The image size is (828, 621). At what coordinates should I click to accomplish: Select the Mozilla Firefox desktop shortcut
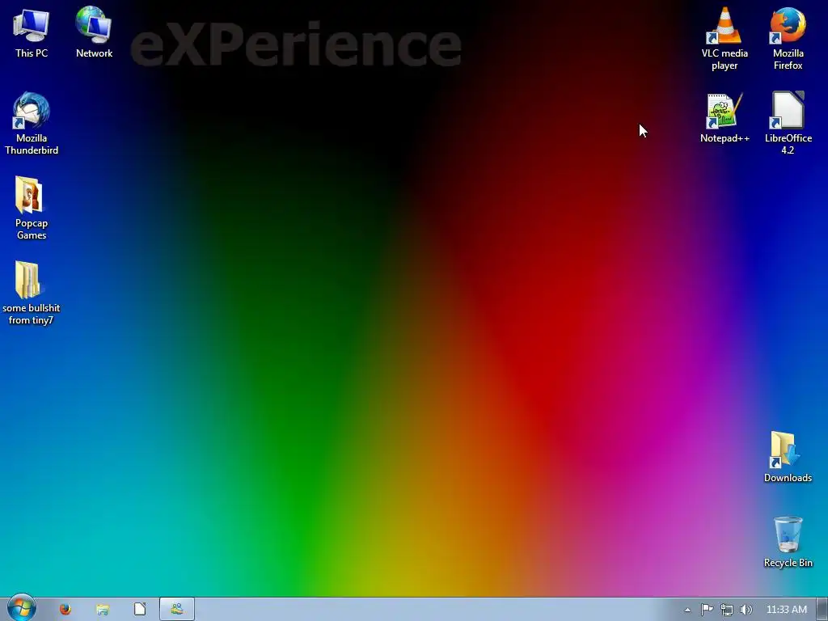[x=788, y=39]
